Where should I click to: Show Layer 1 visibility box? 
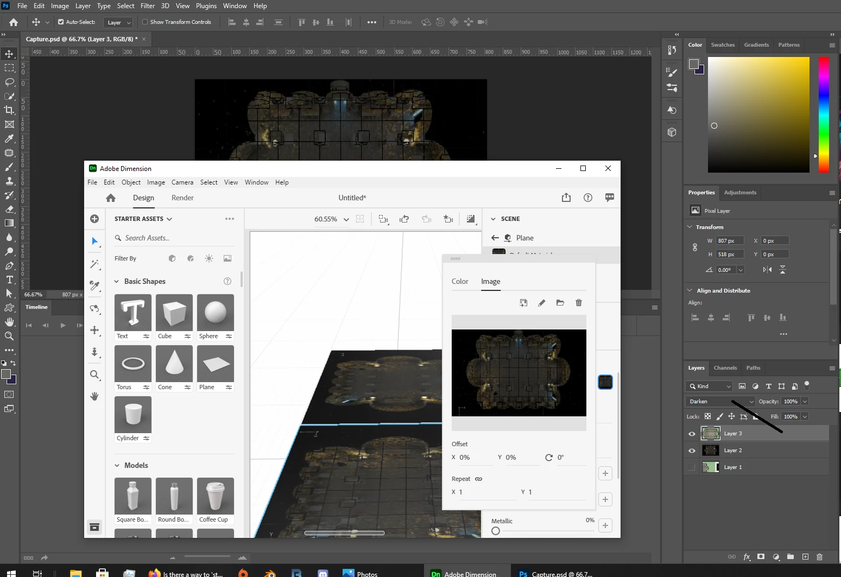(692, 467)
